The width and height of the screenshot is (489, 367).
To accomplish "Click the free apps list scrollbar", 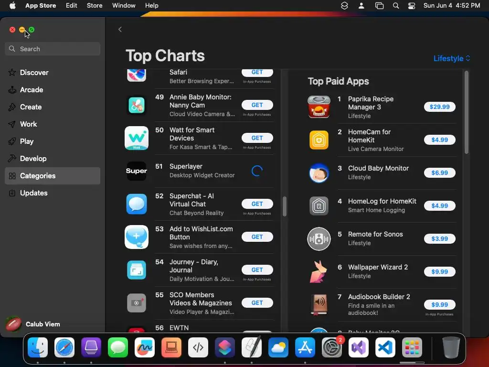I will tap(285, 206).
